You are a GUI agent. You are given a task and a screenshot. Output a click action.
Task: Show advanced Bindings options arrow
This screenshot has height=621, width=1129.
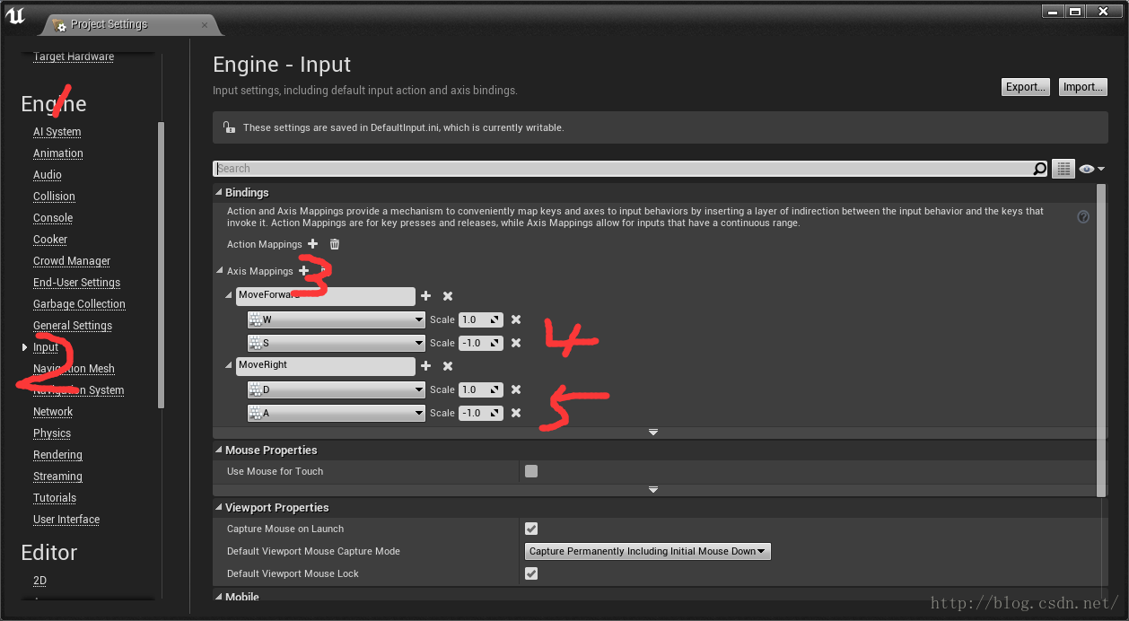point(653,433)
